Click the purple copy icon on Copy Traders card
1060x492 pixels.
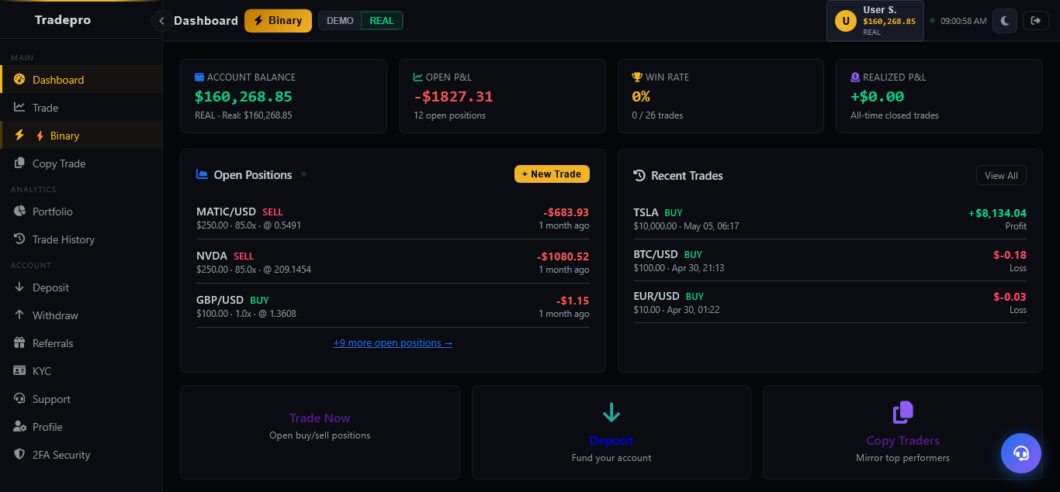(902, 412)
